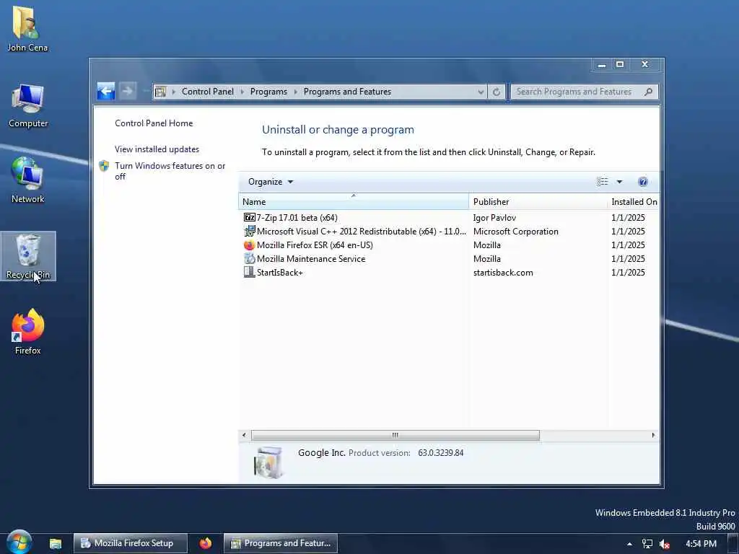Select the 7-Zip 17.01 beta (x64) row

449,217
